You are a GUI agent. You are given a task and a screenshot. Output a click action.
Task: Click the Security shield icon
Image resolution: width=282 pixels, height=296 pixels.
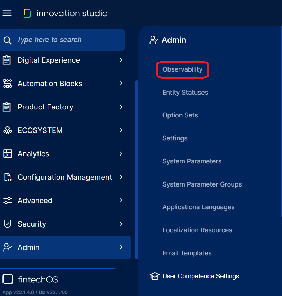tap(7, 224)
